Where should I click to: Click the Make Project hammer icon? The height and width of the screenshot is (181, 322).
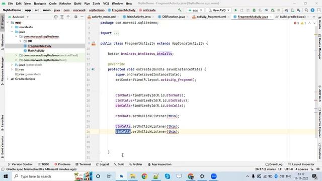click(180, 10)
